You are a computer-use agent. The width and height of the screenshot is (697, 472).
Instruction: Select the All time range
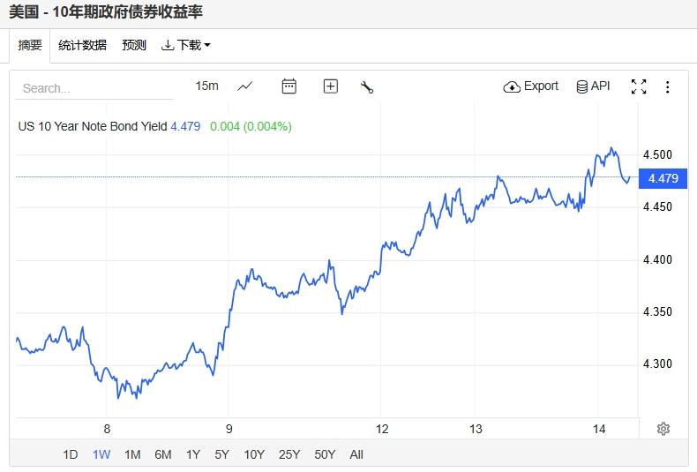click(356, 454)
